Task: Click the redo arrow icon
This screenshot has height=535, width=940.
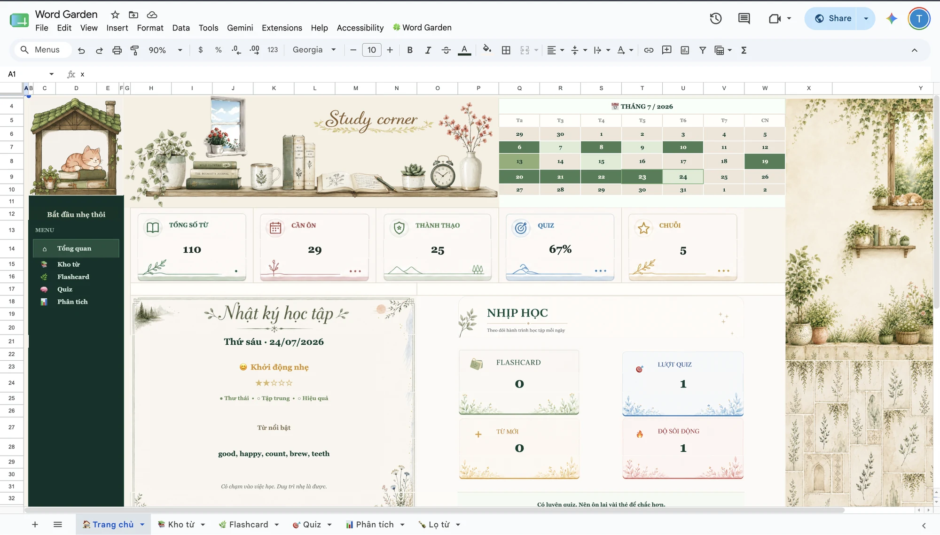Action: 99,50
